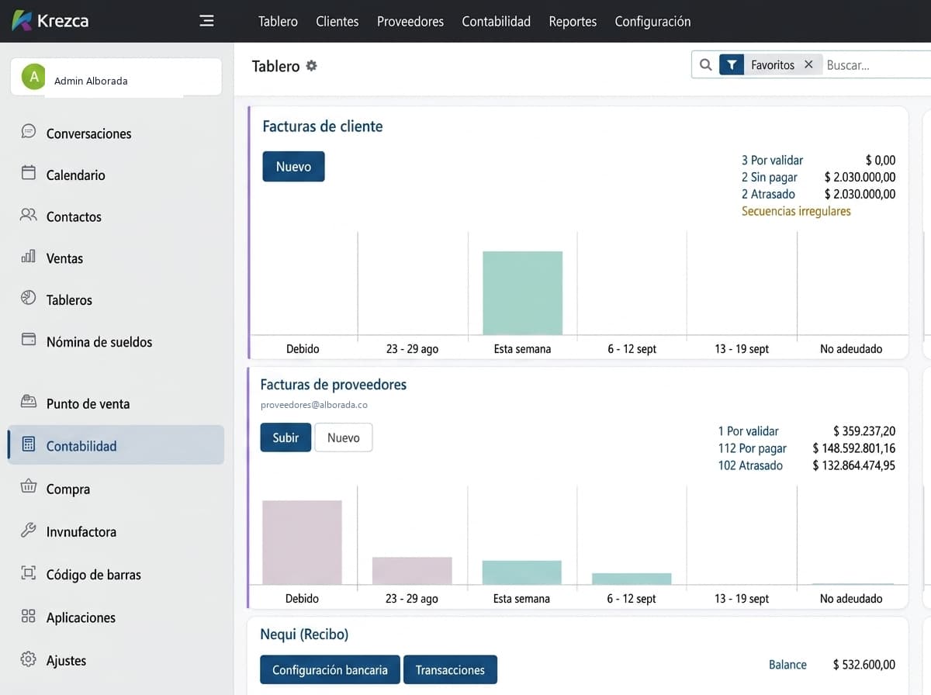Select the Contactos people icon
Screen dimensions: 931x695
pyautogui.click(x=29, y=215)
